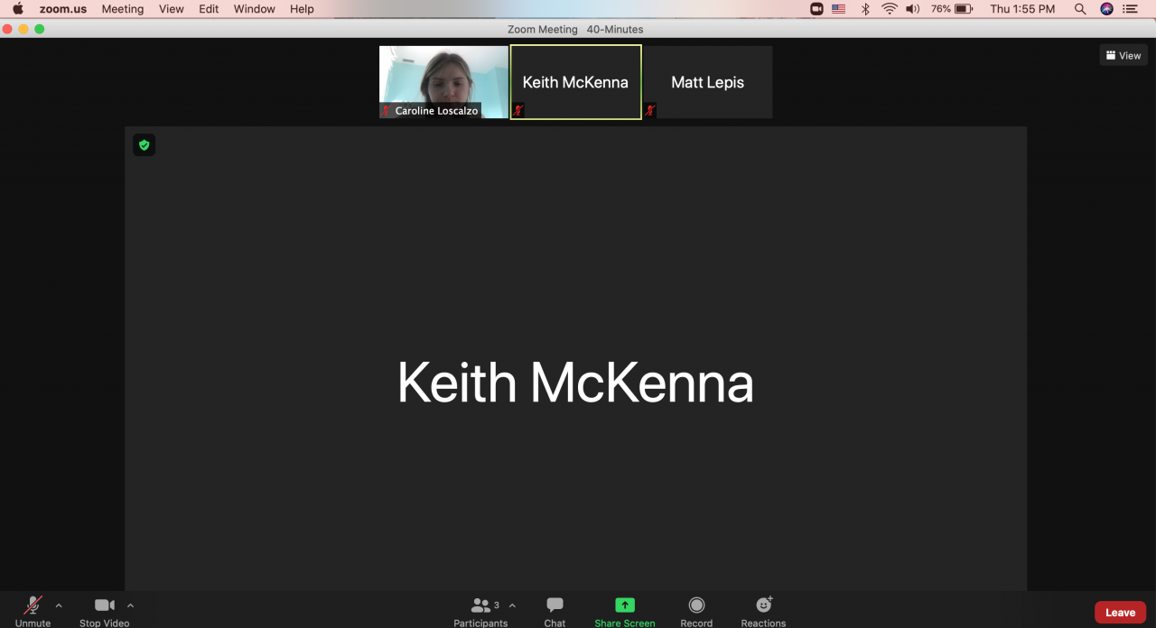Open the volume control in menu bar
This screenshot has width=1156, height=628.
point(913,9)
